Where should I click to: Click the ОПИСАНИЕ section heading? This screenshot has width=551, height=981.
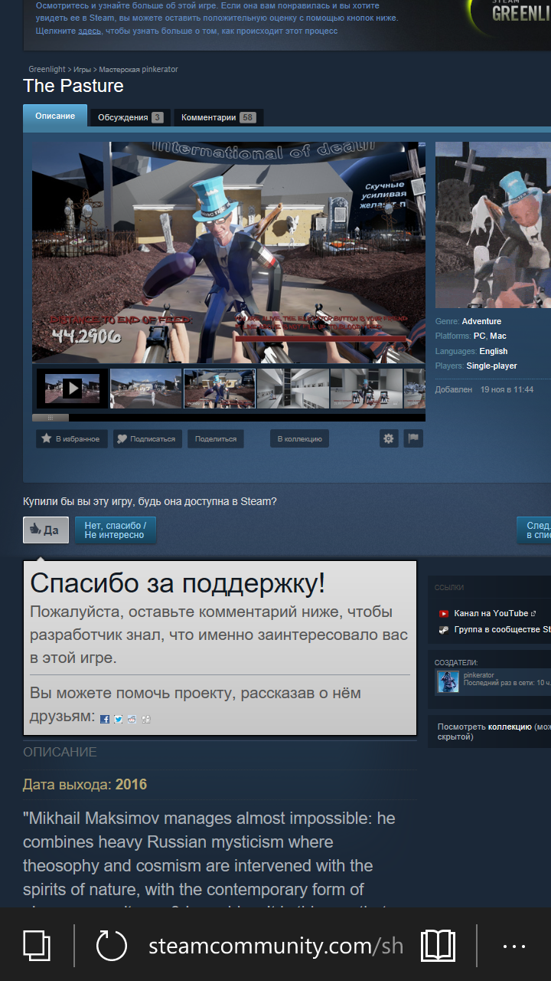click(60, 753)
